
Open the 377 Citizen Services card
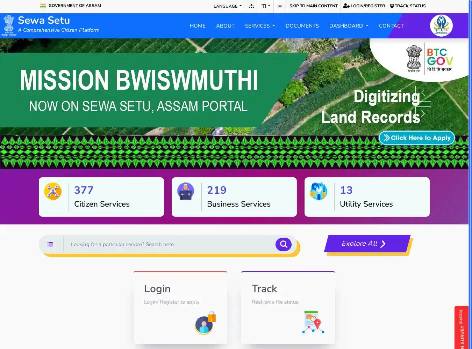pyautogui.click(x=101, y=197)
